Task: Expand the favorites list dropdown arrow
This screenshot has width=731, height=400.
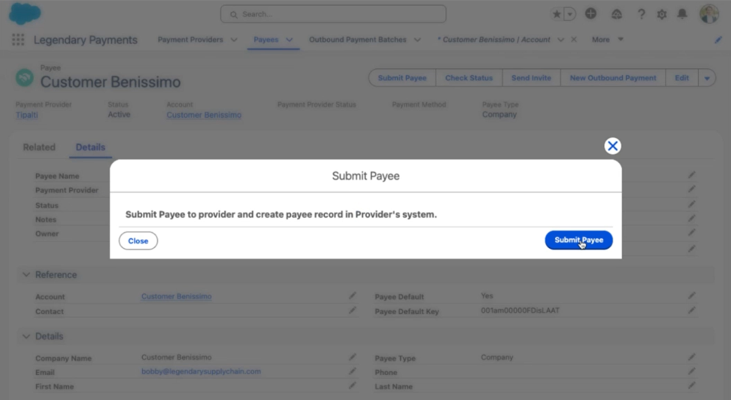Action: point(570,14)
